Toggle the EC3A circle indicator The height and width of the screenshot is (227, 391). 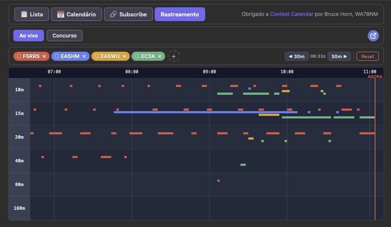tap(137, 56)
